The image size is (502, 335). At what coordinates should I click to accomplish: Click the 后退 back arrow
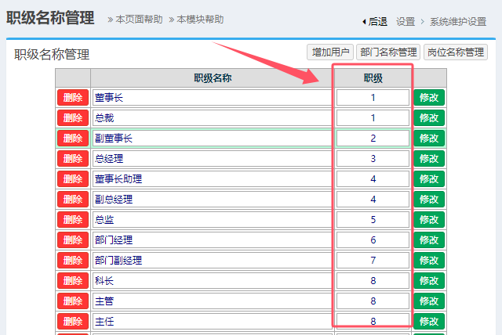coord(375,21)
